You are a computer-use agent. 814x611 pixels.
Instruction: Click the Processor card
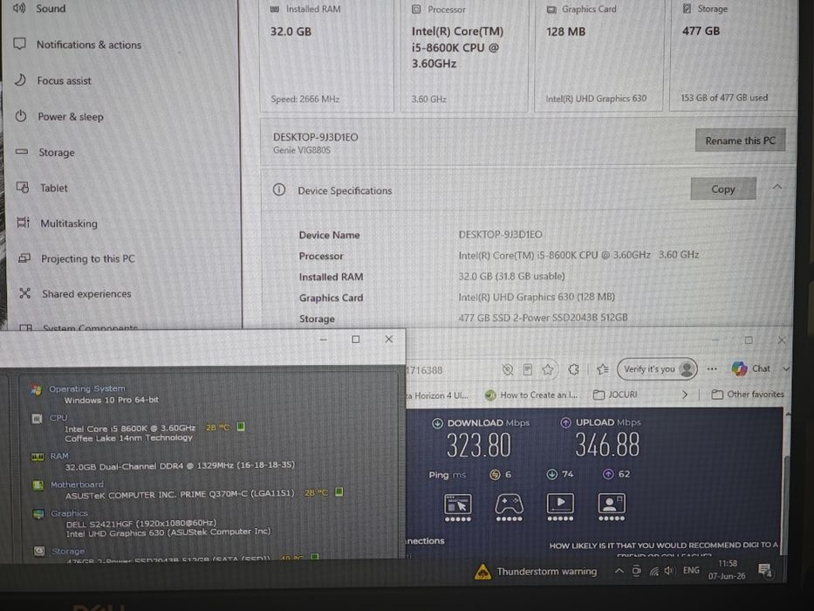click(463, 55)
